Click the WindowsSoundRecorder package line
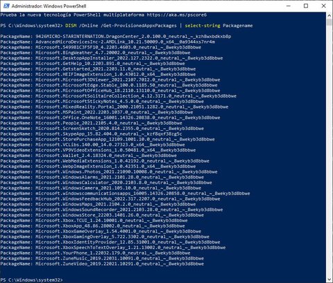The width and height of the screenshot is (333, 283). point(112,210)
